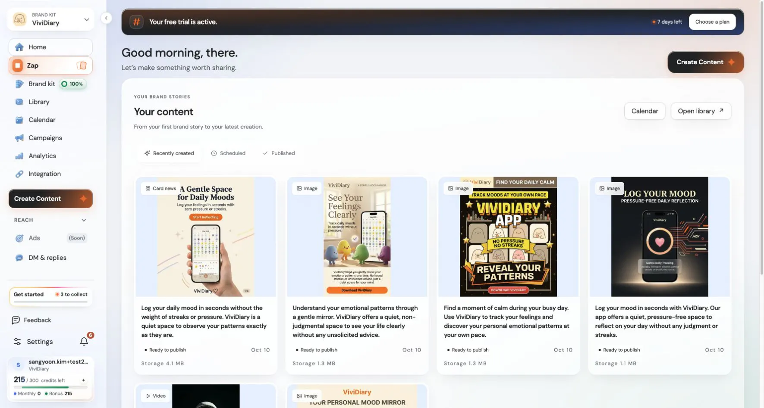
Task: Open the cards icon beside Zap
Action: (x=82, y=65)
